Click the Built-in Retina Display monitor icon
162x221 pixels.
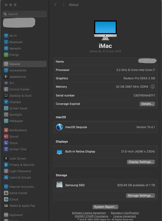pos(59,152)
